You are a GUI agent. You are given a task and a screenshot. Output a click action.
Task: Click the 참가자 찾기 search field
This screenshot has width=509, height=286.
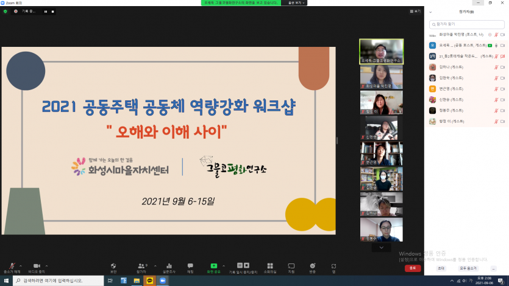pyautogui.click(x=467, y=24)
